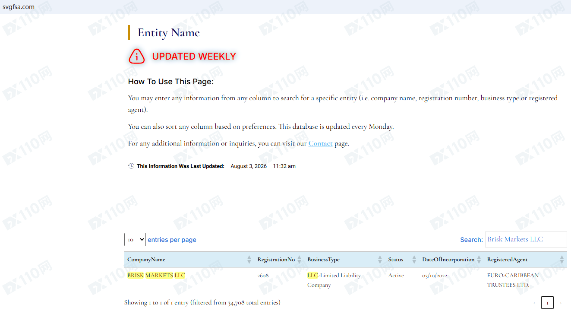
Task: Sort table by BusinessType column arrows
Action: [x=380, y=260]
